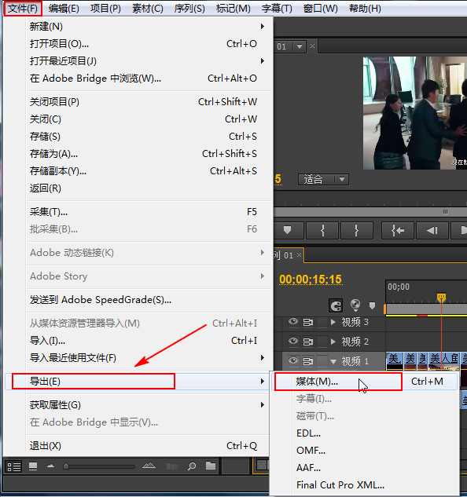Add marker in program monitor
Viewport: 467px width, 497px height.
(x=287, y=230)
